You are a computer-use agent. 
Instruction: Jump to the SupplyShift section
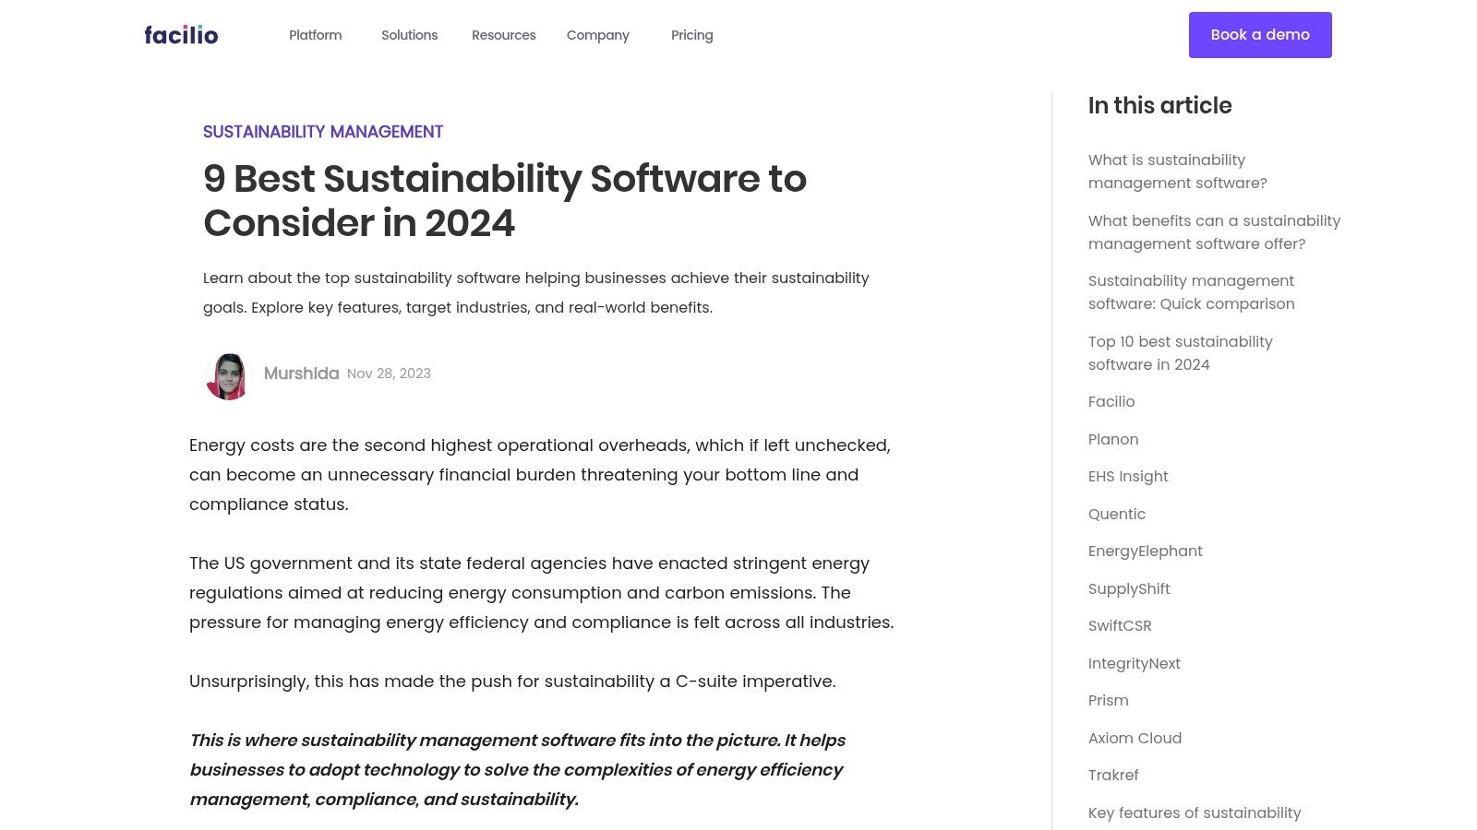[x=1129, y=588]
